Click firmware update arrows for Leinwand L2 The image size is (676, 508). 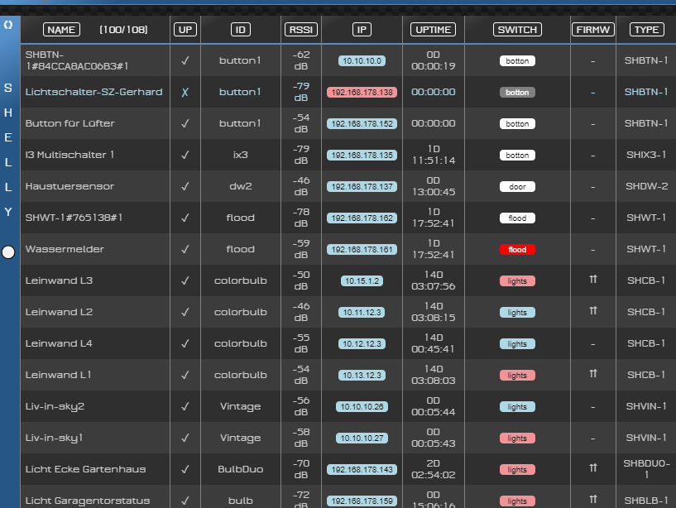point(592,312)
